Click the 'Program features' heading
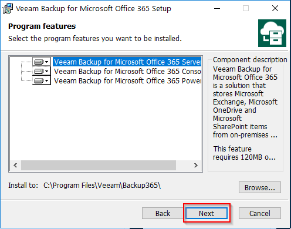The width and height of the screenshot is (291, 229). point(42,26)
